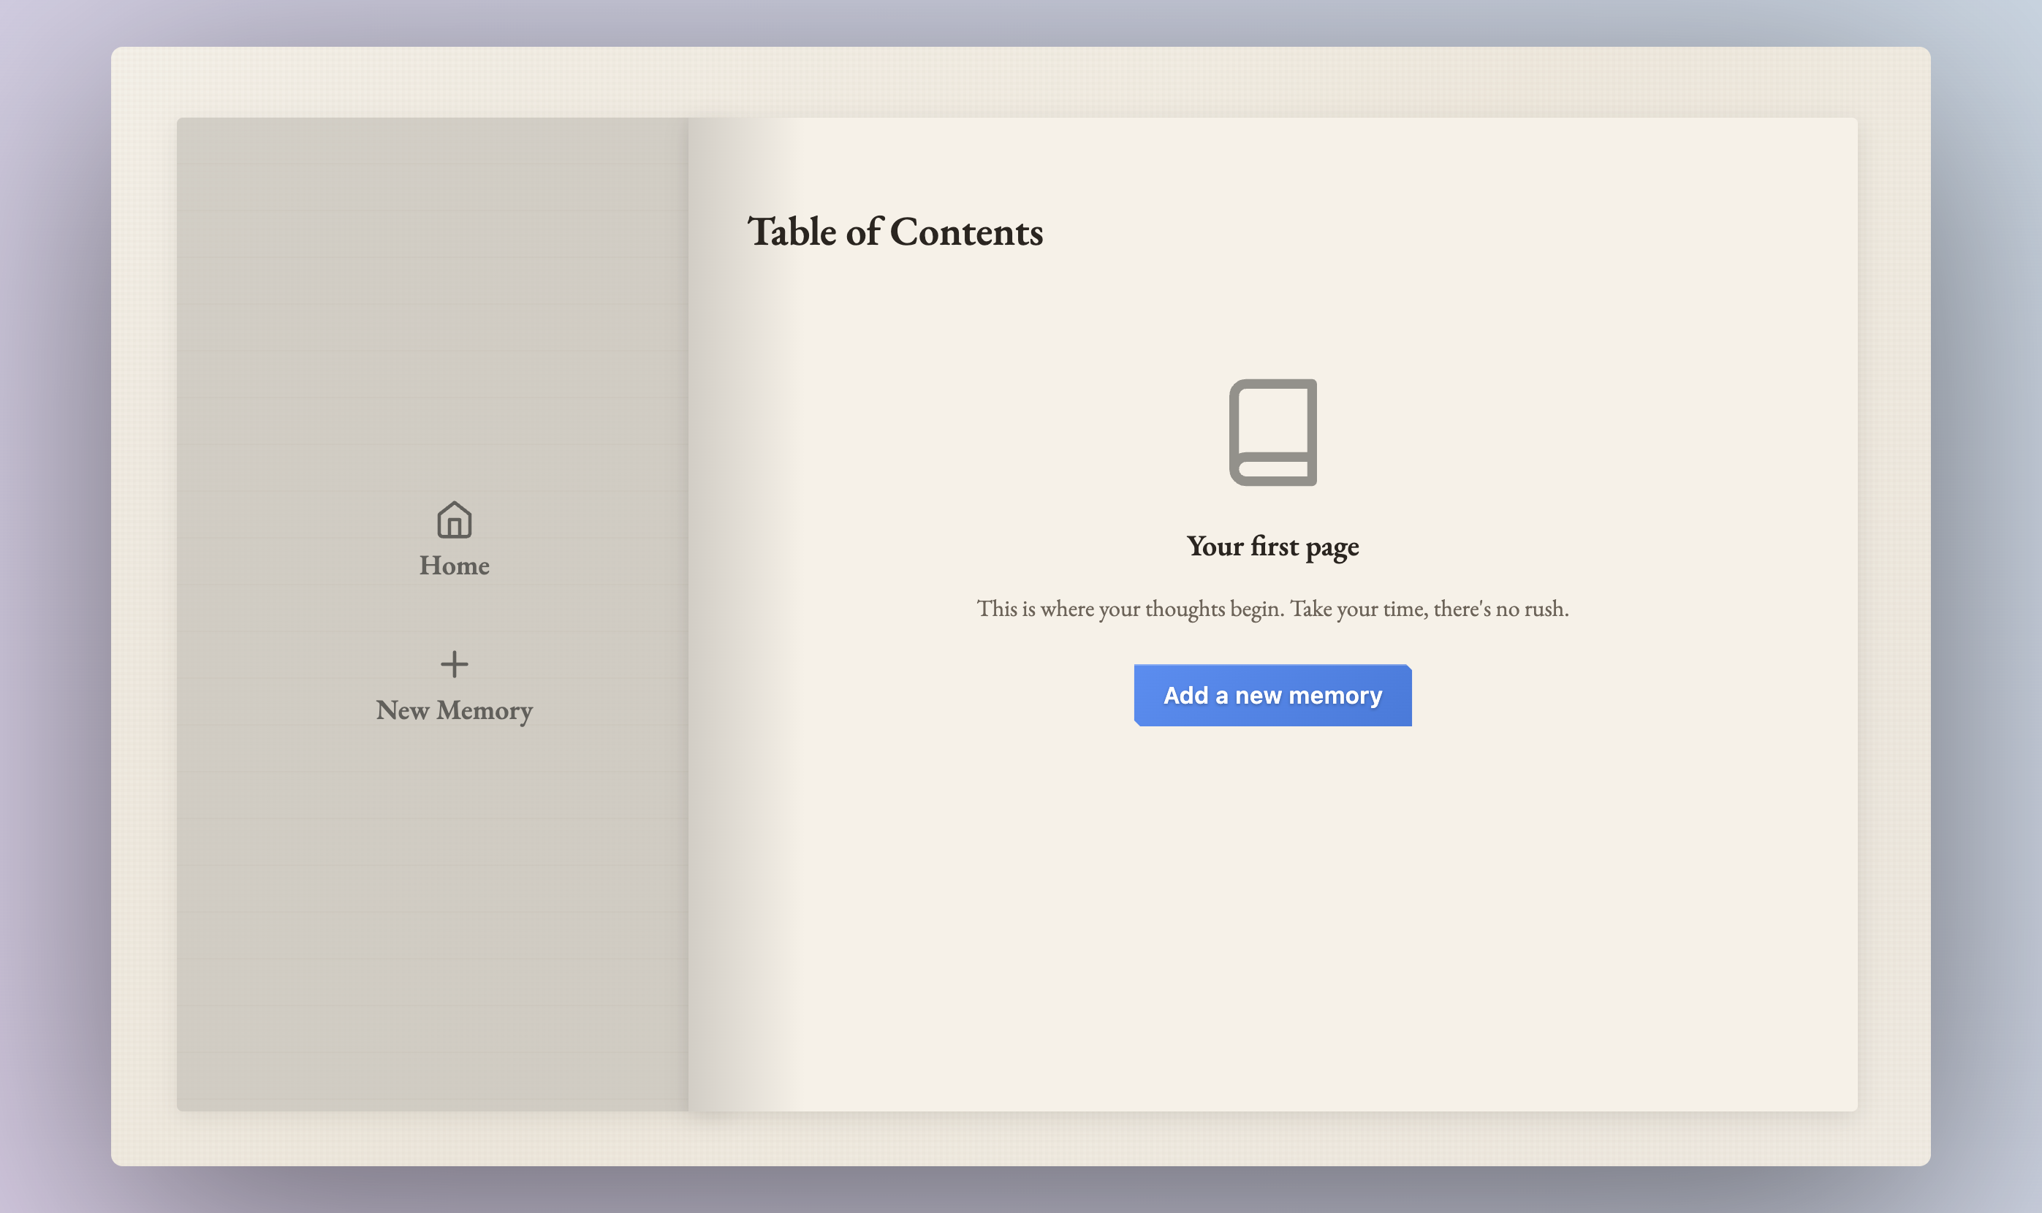Click the New Memory text link
Viewport: 2042px width, 1213px height.
tap(454, 710)
